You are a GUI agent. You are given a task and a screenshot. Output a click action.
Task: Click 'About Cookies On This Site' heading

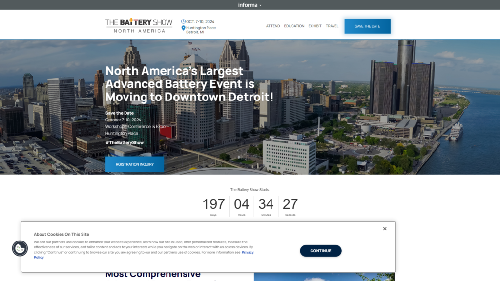(62, 234)
